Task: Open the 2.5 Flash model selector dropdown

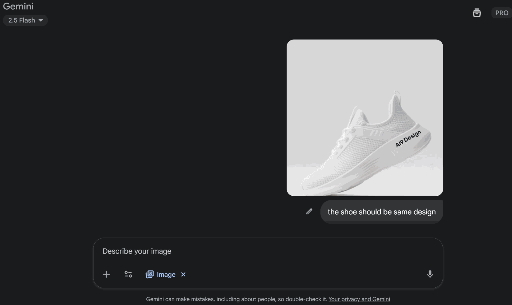Action: 25,20
